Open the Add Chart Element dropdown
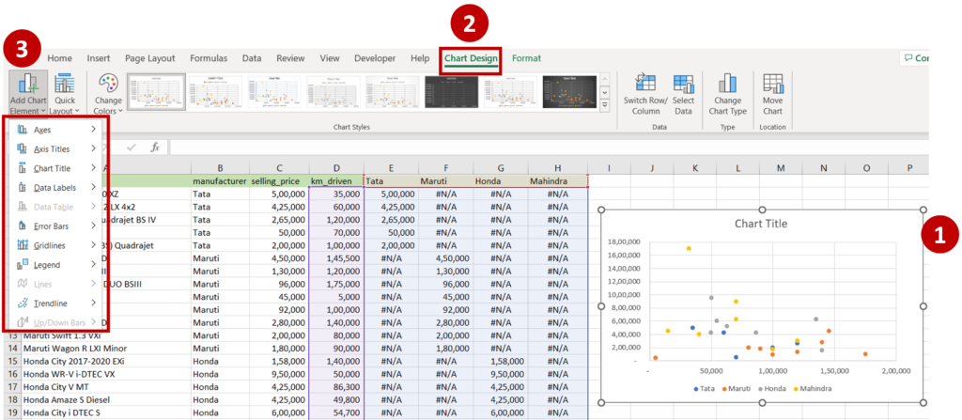The height and width of the screenshot is (420, 962). pyautogui.click(x=28, y=94)
